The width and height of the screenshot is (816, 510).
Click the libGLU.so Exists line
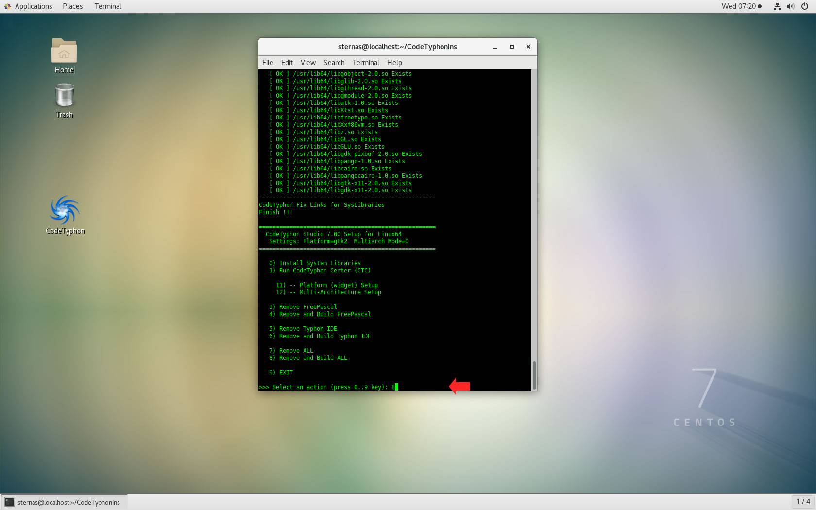(327, 147)
